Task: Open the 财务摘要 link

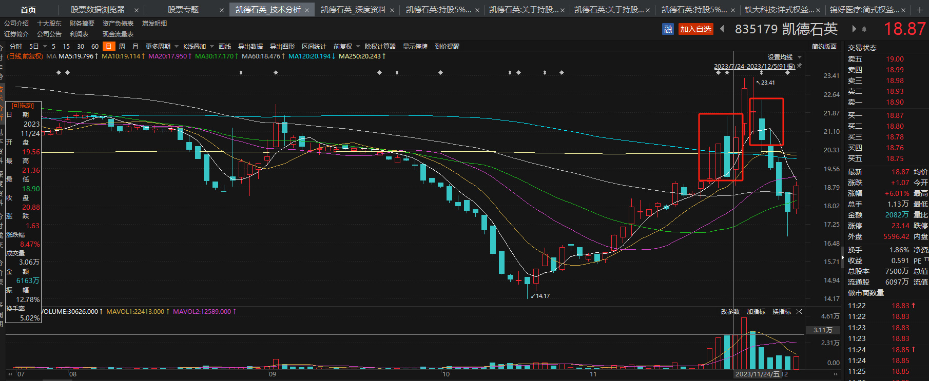Action: pos(82,24)
